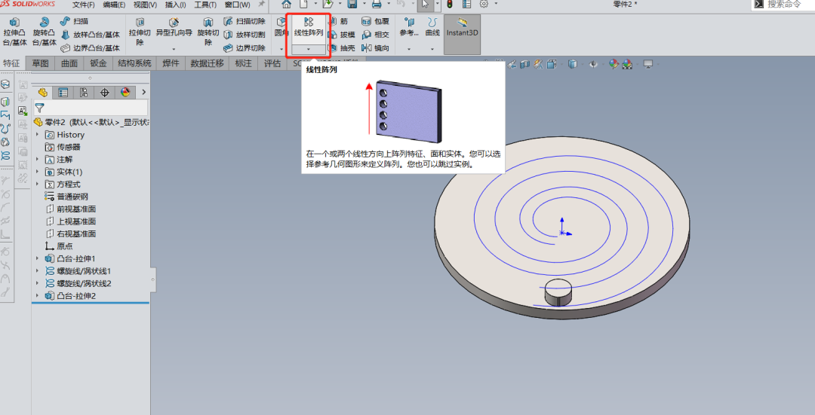Open the 异型孔向导 hole wizard
Screen dimensions: 815x415
click(174, 28)
